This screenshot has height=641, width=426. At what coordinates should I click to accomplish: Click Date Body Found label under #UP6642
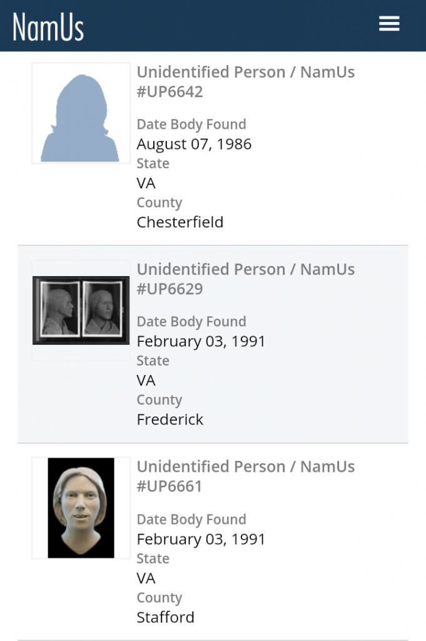(191, 125)
